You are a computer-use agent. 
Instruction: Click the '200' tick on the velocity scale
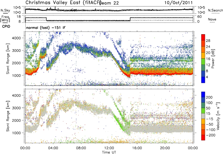tap(209, 97)
